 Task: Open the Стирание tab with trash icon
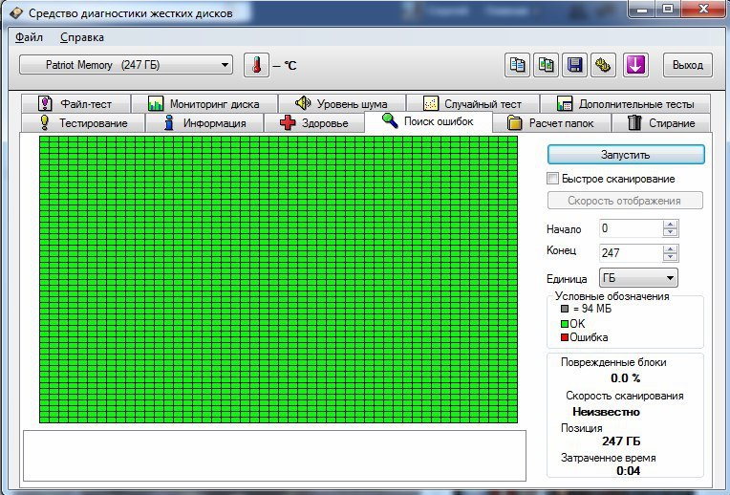point(660,123)
